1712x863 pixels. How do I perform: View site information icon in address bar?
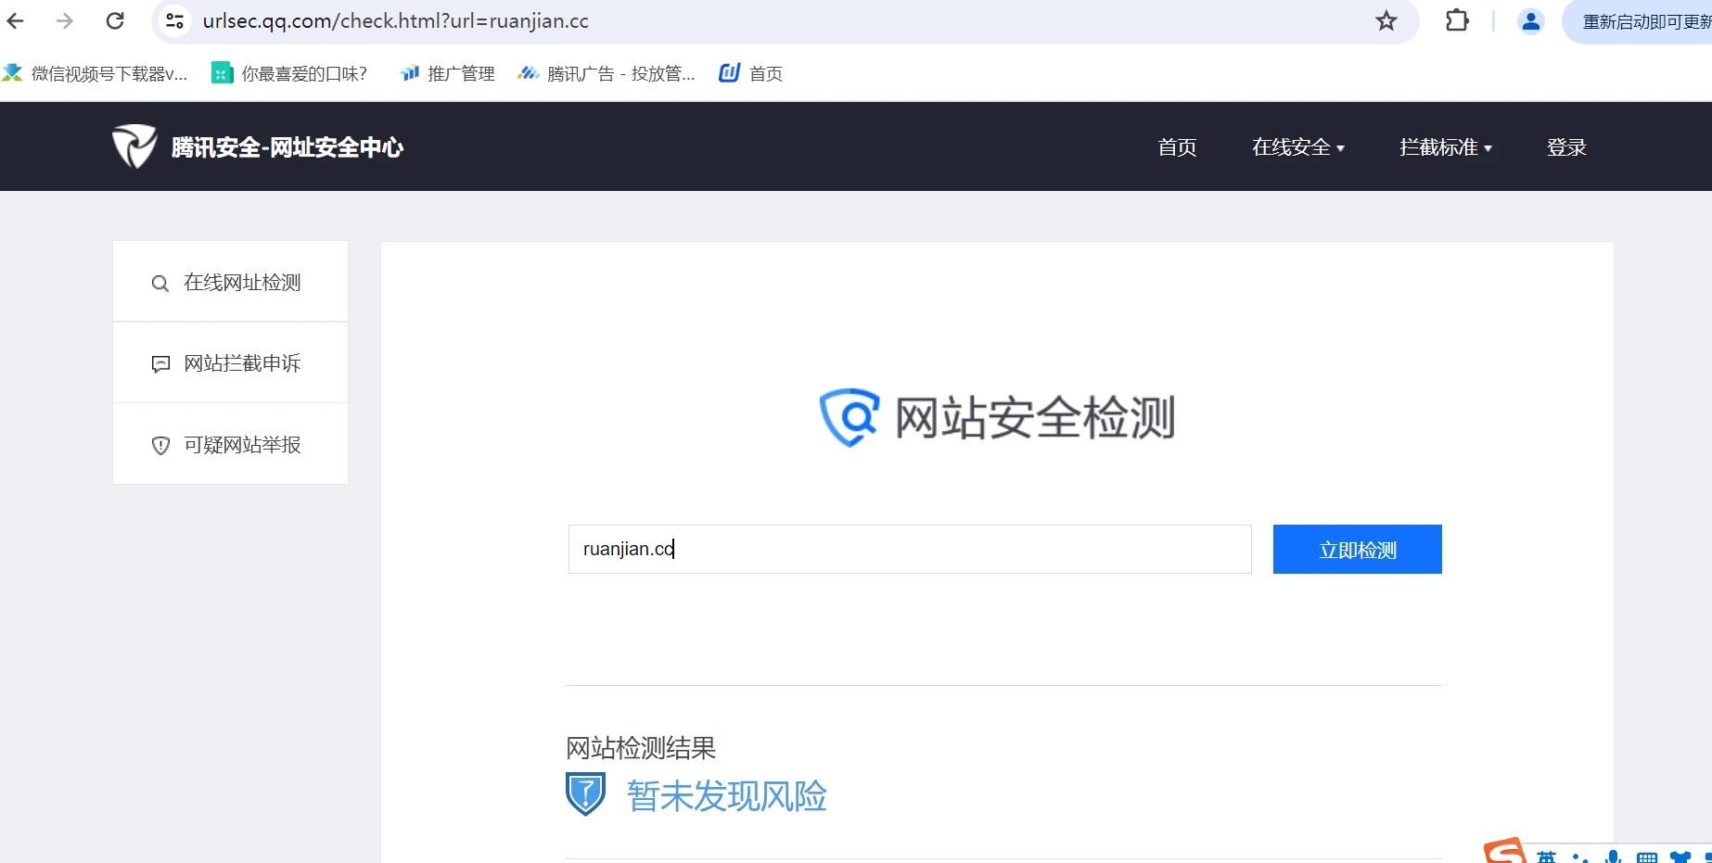[x=174, y=20]
